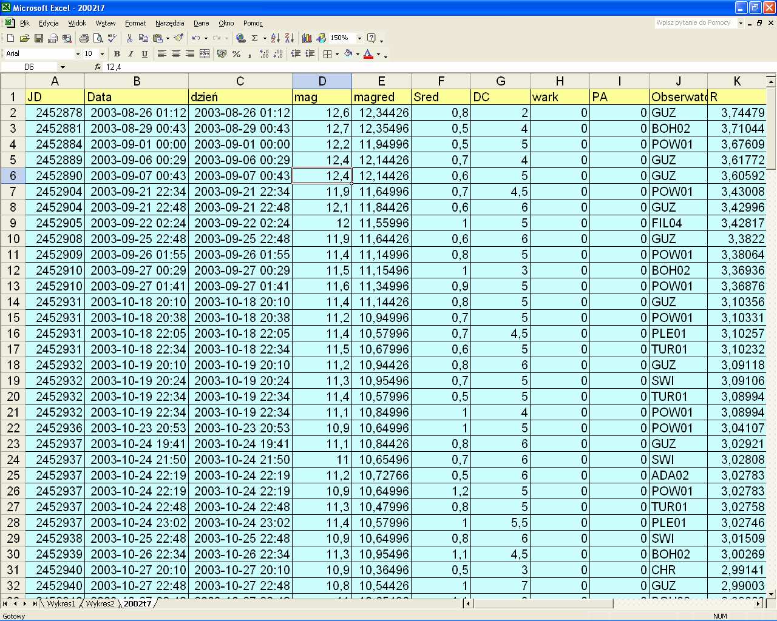Toggle Bold formatting
Viewport: 777px width, 621px height.
[117, 54]
